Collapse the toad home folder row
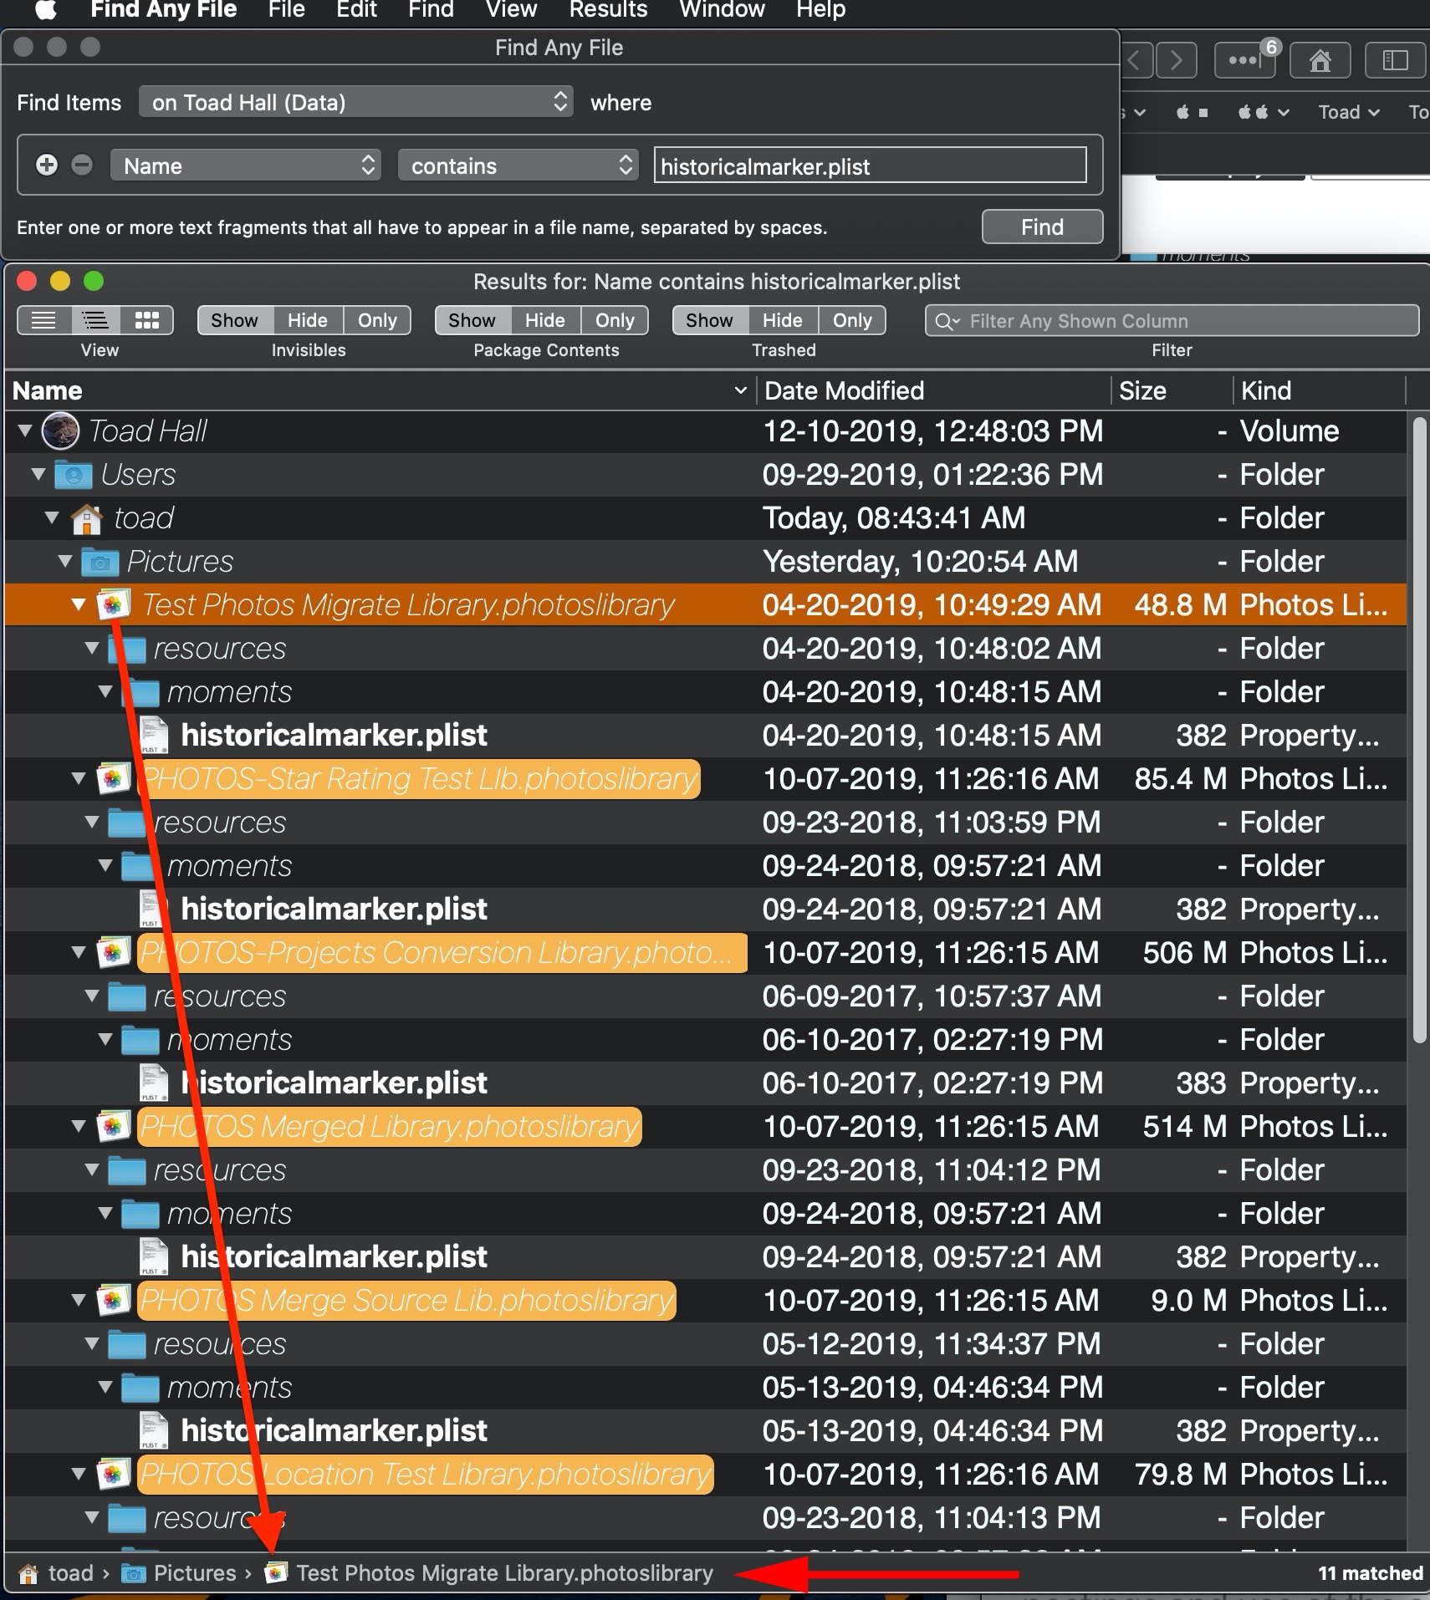Screen dimensions: 1430x1600 (x=52, y=518)
